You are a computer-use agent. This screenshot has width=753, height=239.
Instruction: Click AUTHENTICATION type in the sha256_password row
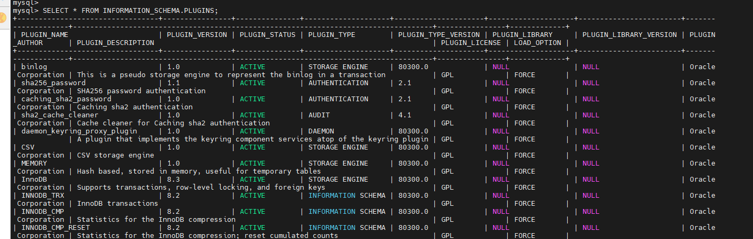pyautogui.click(x=338, y=83)
